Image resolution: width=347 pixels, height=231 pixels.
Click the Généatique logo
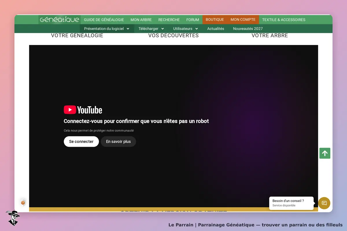tap(59, 20)
